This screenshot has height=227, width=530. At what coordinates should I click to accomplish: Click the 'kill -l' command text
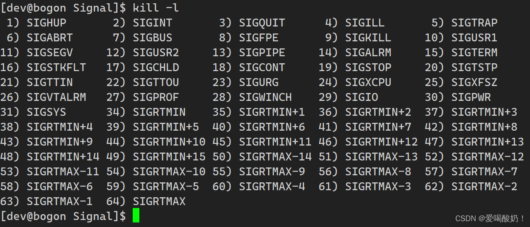[x=156, y=7]
